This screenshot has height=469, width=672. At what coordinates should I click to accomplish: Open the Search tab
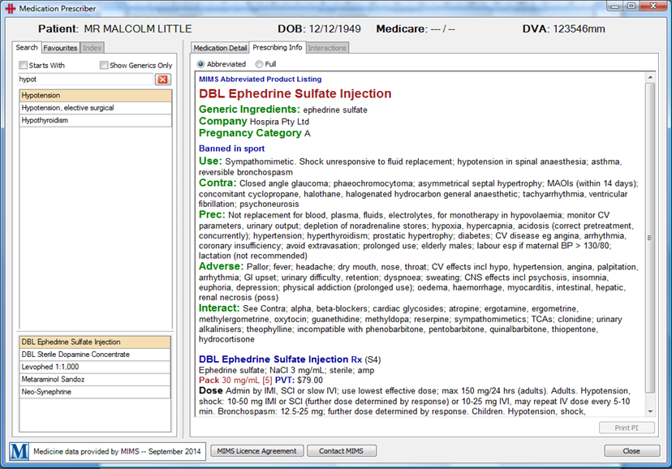pos(27,48)
